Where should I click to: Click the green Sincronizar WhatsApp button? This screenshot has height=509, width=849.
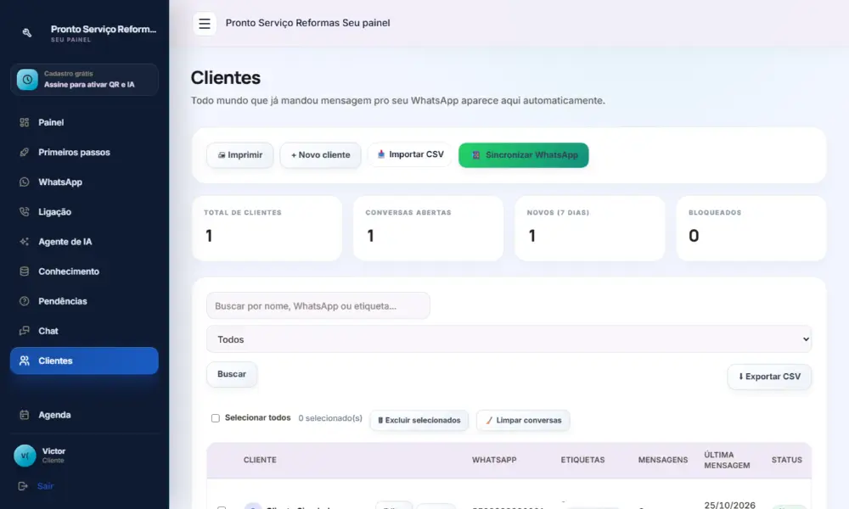(524, 154)
